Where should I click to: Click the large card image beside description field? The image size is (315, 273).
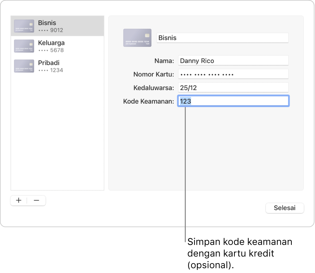click(137, 37)
